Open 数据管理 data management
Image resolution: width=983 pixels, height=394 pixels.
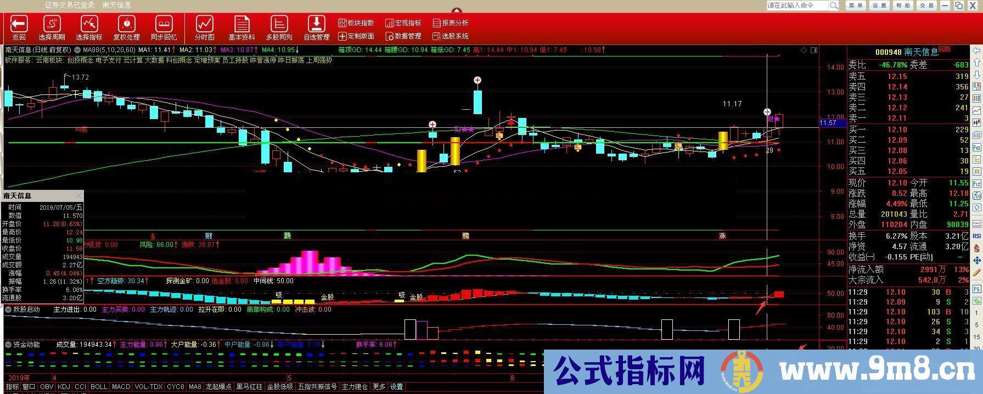point(403,36)
